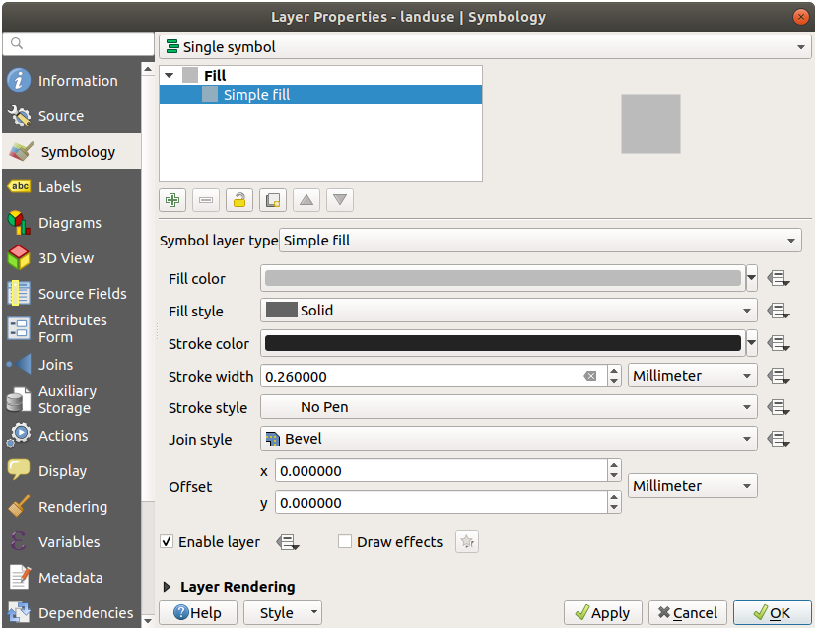Move symbol layer up with the triangle arrow

[306, 200]
